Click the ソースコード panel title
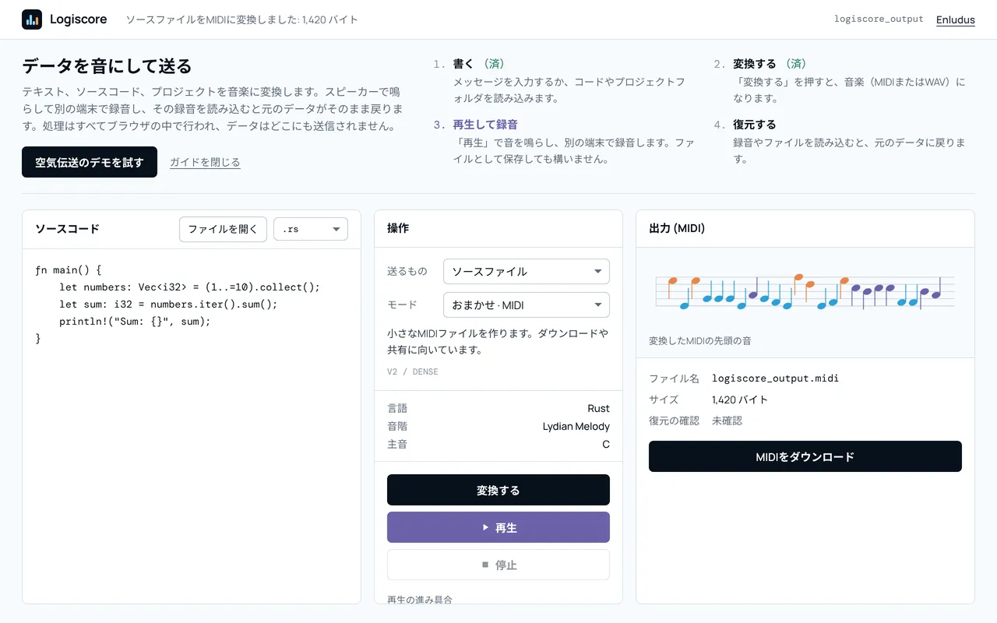This screenshot has width=997, height=623. pos(67,229)
